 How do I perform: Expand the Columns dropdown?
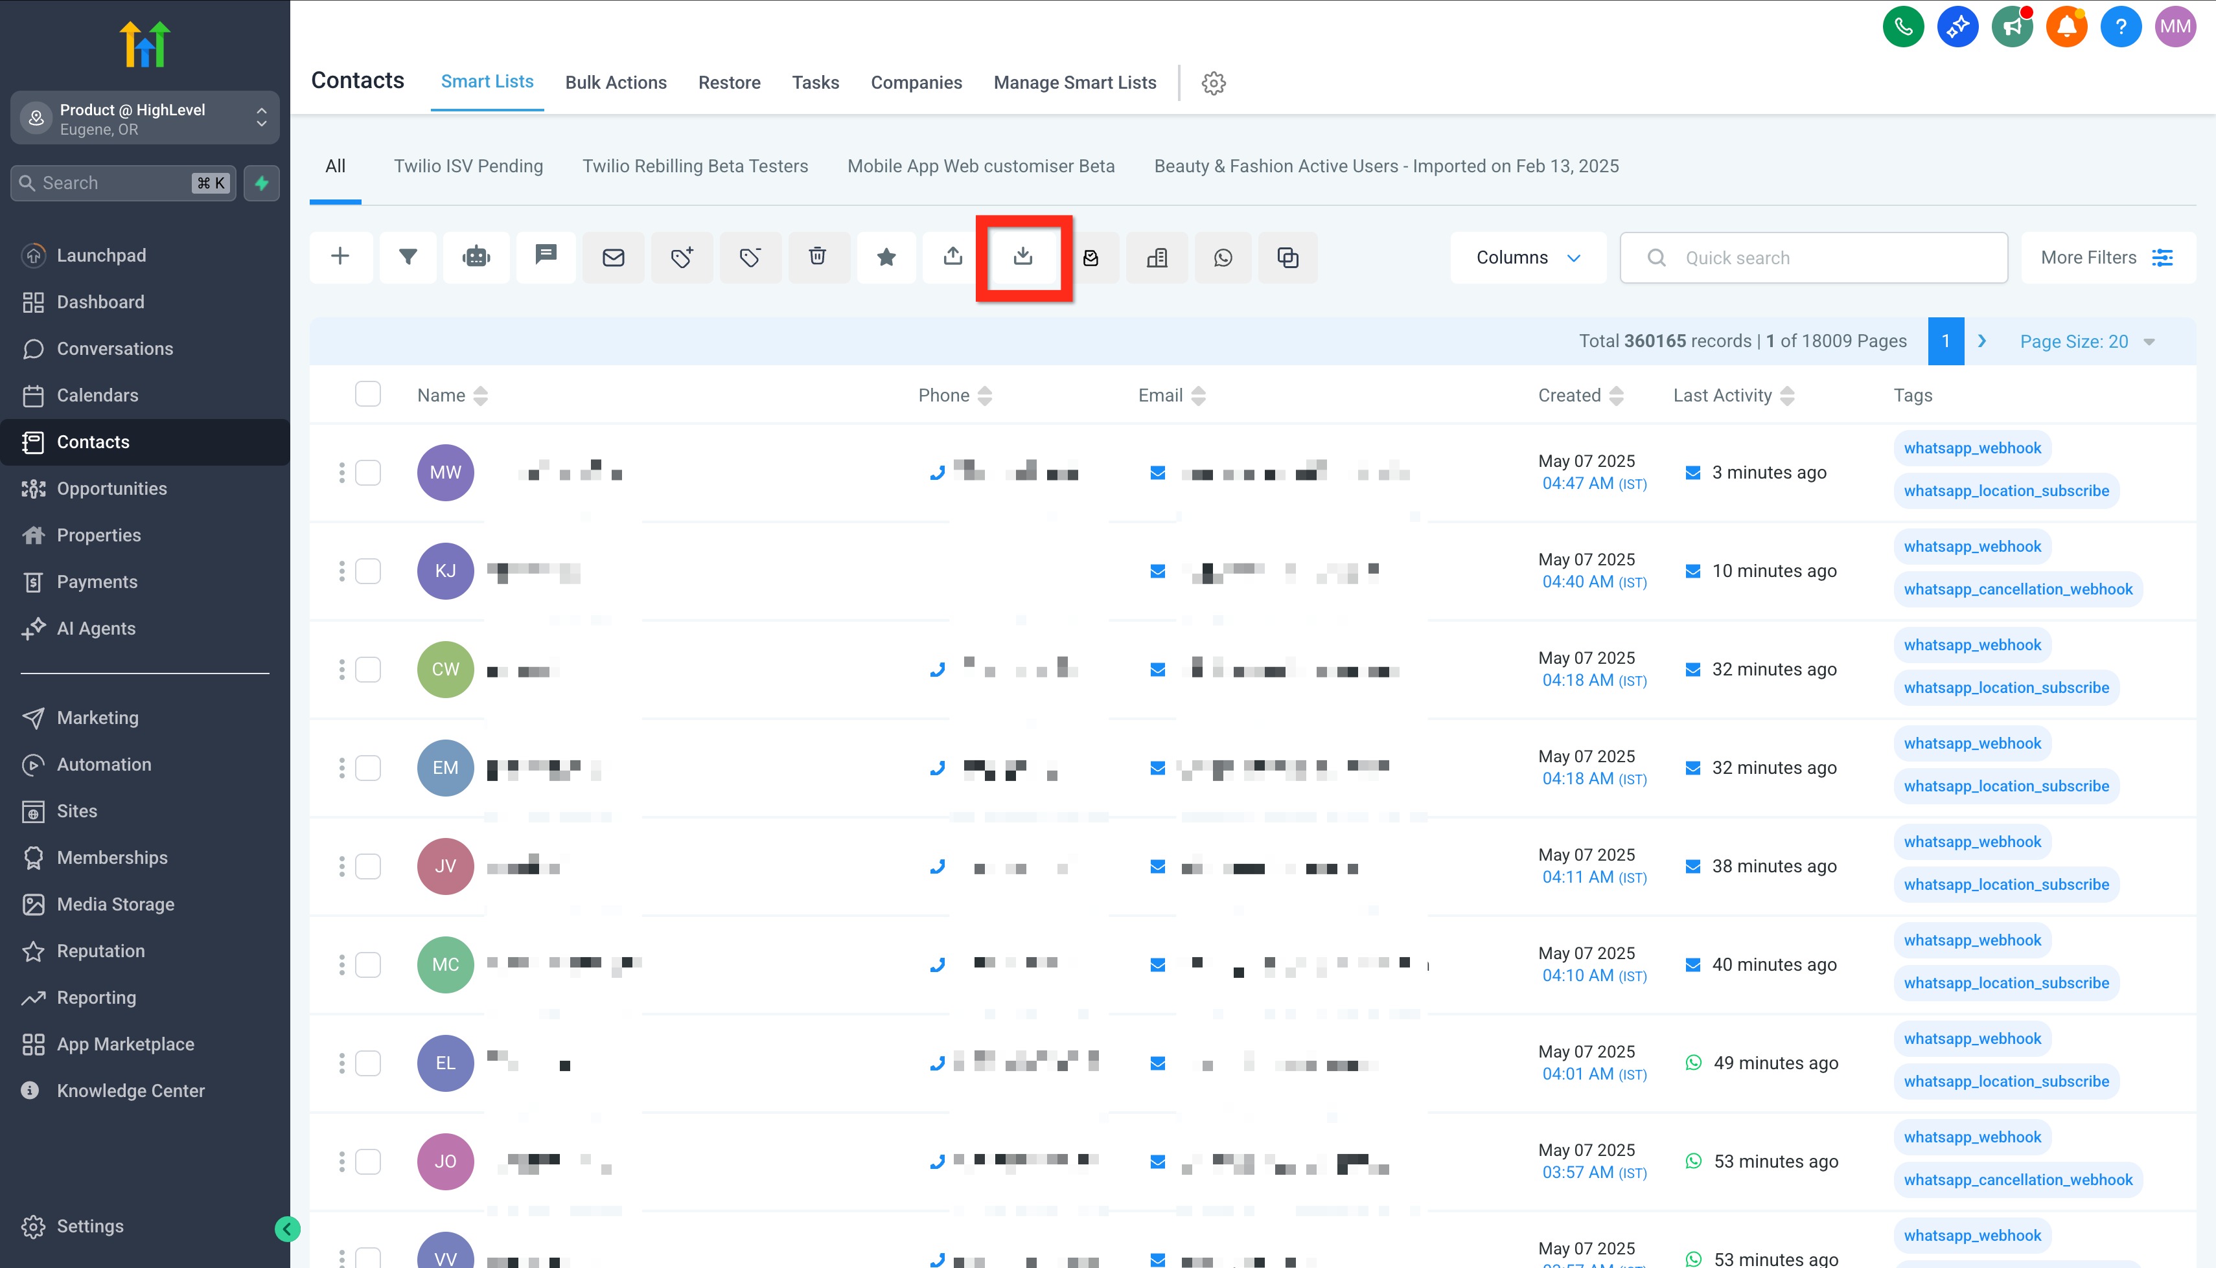click(x=1528, y=257)
